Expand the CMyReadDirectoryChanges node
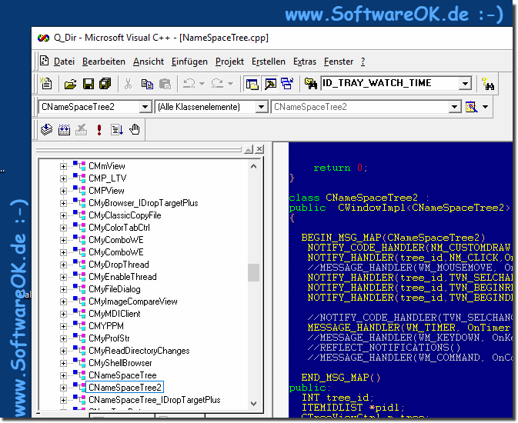518x423 pixels. pos(63,351)
